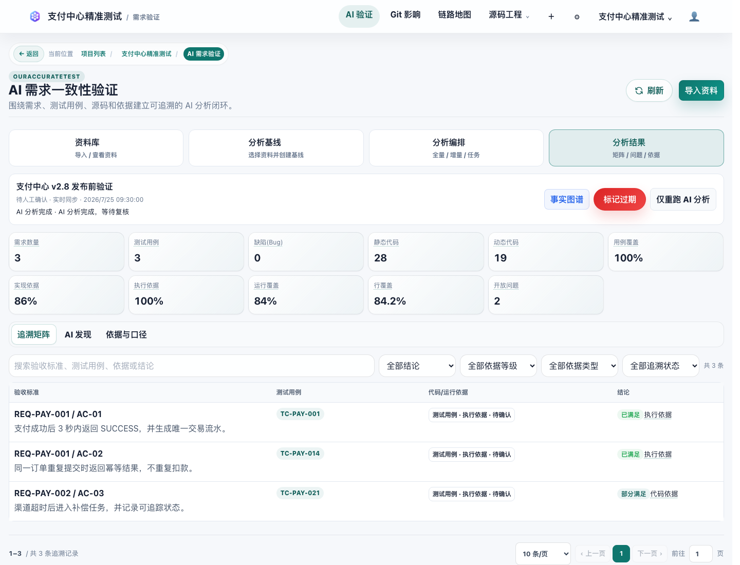Click the TC-PAY-001 test case tag
Viewport: 740px width, 565px height.
[x=300, y=414]
